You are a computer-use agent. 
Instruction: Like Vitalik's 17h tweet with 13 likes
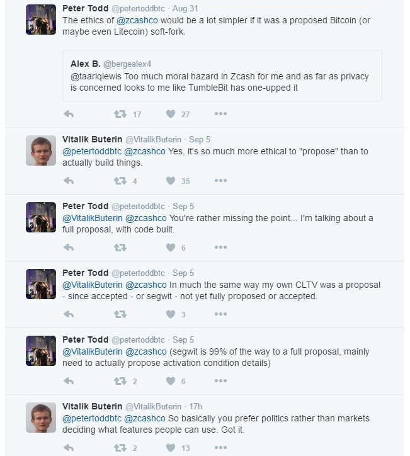171,448
